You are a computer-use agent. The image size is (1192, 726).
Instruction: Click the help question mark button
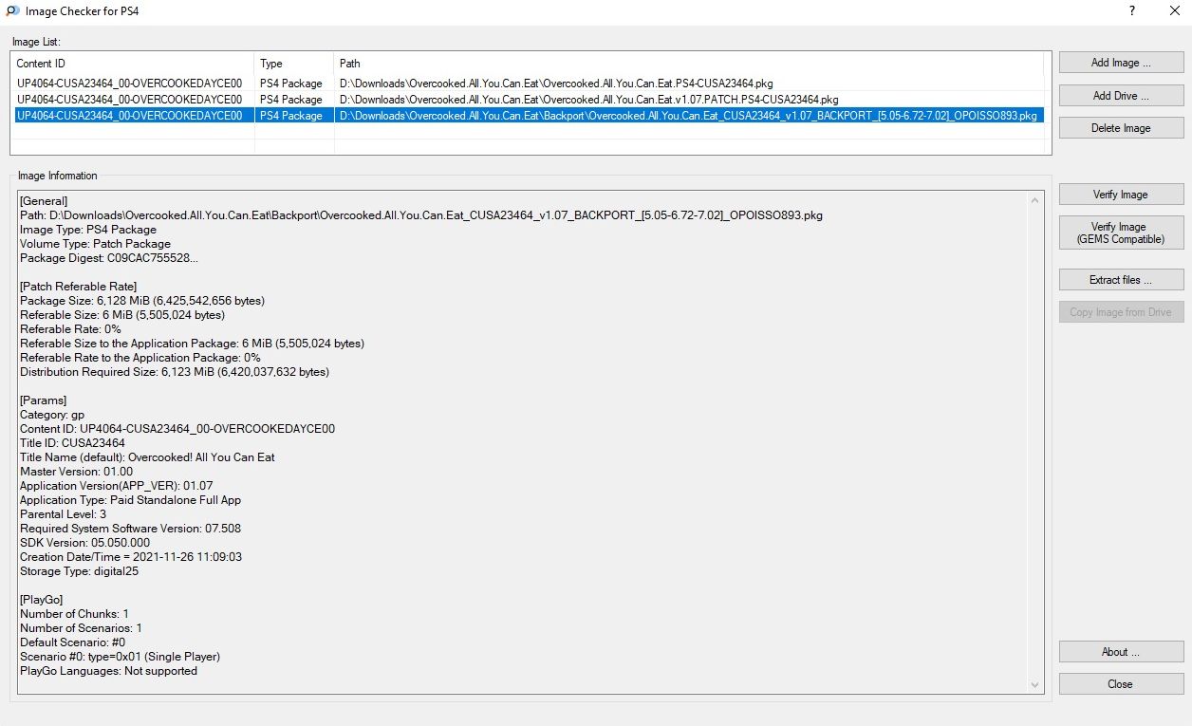coord(1131,11)
